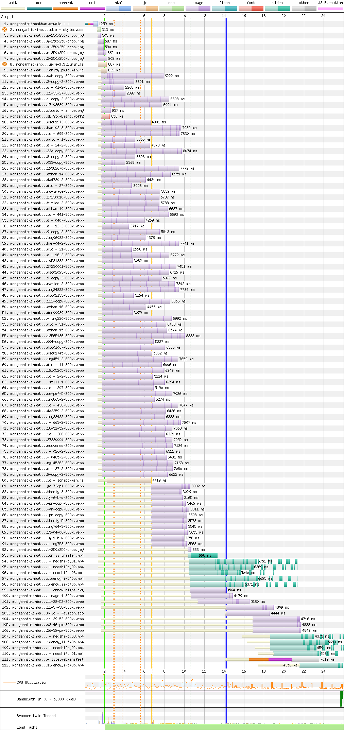Select the script-min.js request label
The width and height of the screenshot is (344, 730).
click(x=43, y=481)
